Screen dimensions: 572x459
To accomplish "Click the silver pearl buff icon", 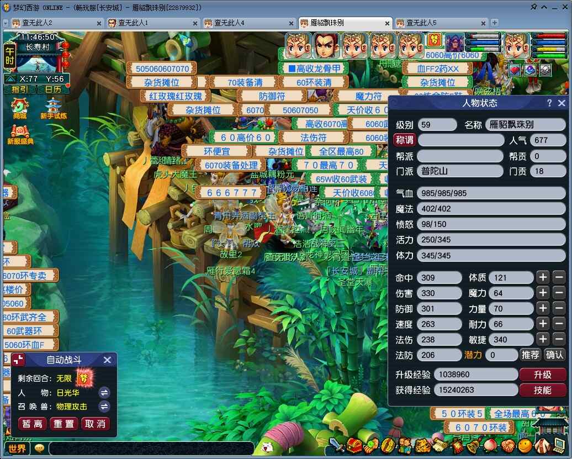I will [545, 70].
